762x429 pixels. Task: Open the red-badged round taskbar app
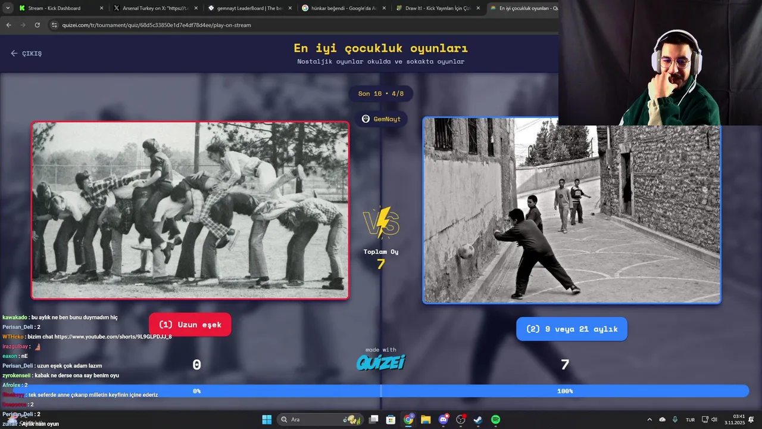pyautogui.click(x=461, y=419)
